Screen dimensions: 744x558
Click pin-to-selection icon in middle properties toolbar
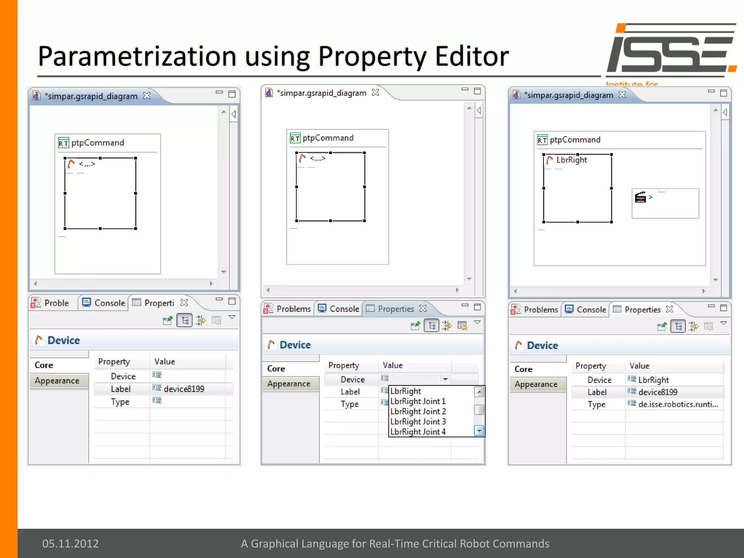click(415, 326)
